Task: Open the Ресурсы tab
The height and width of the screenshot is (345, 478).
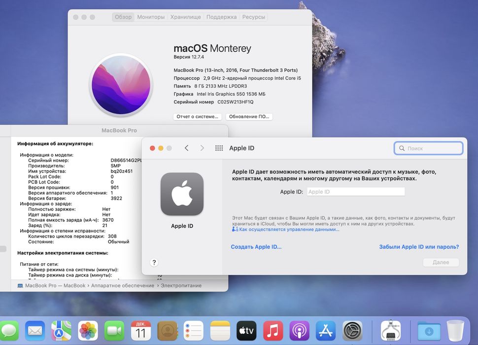Action: pos(253,17)
